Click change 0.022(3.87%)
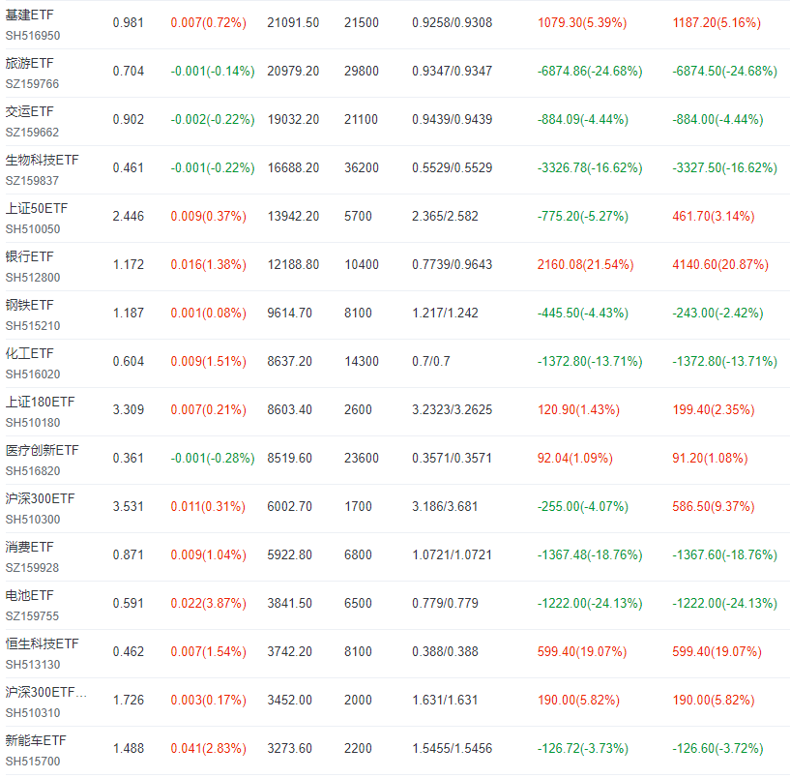 208,604
